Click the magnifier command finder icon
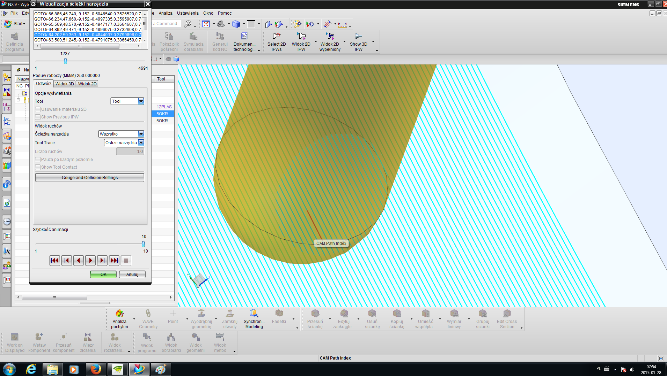667x378 pixels. (x=188, y=24)
